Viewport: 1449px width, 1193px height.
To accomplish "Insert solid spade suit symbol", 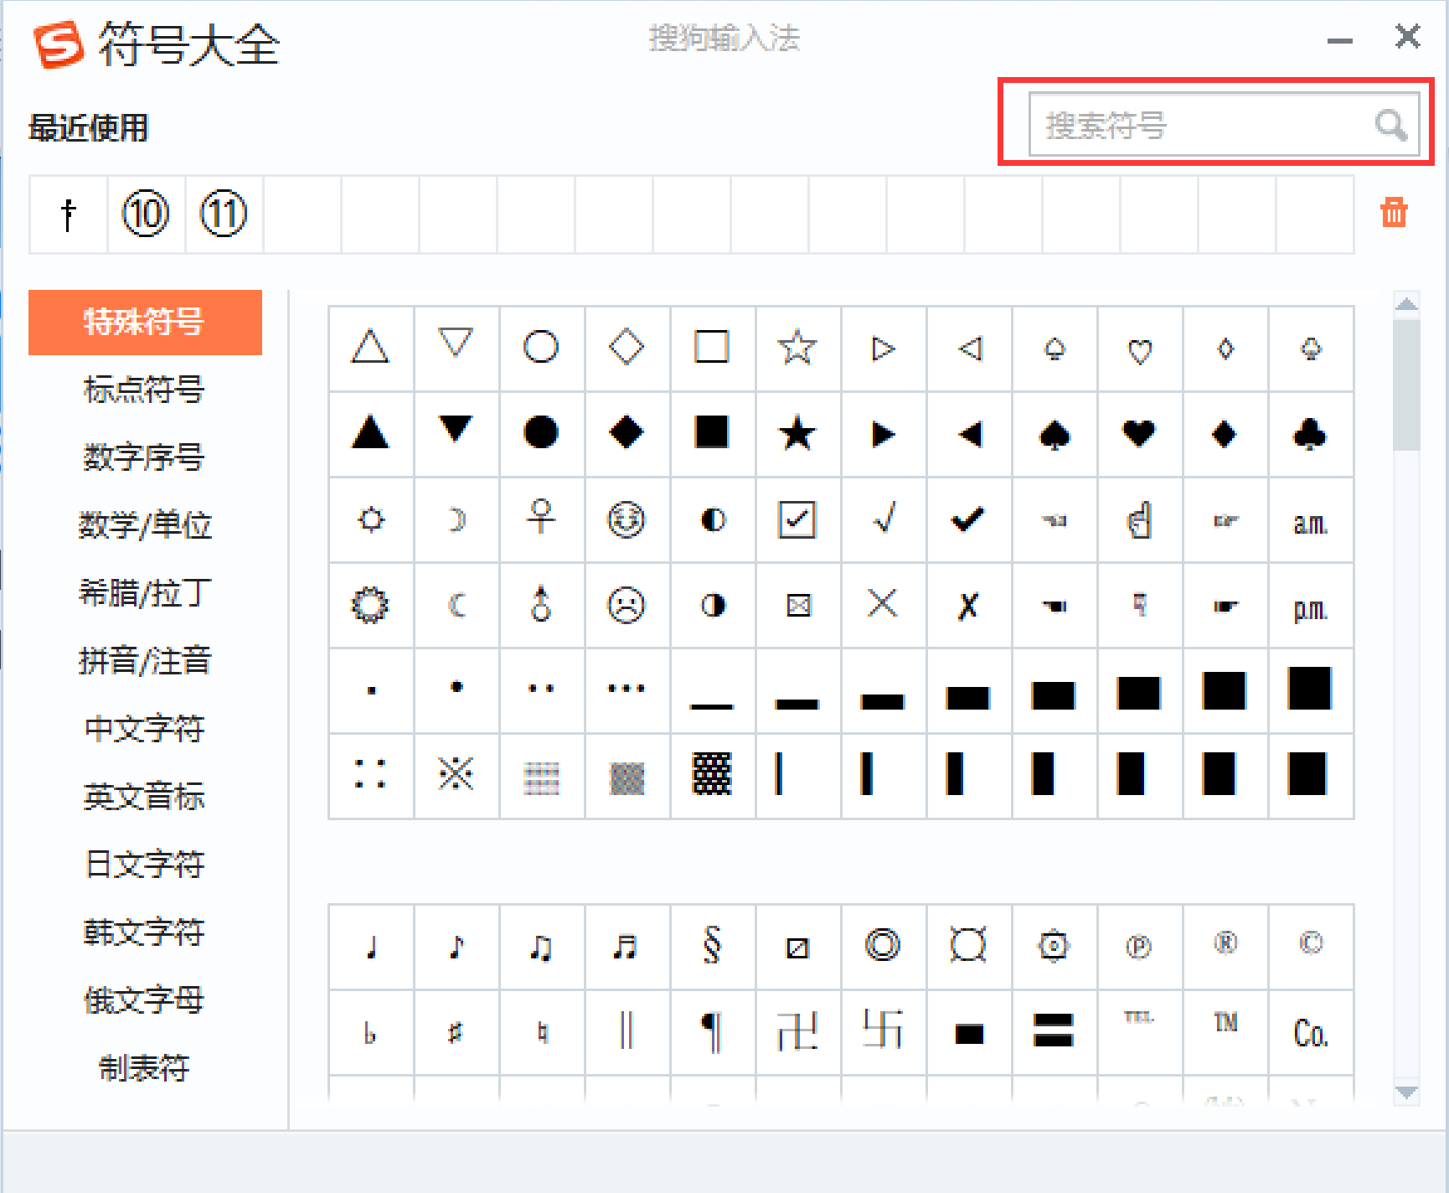I will tap(1055, 434).
